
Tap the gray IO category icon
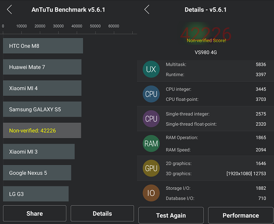tap(151, 193)
